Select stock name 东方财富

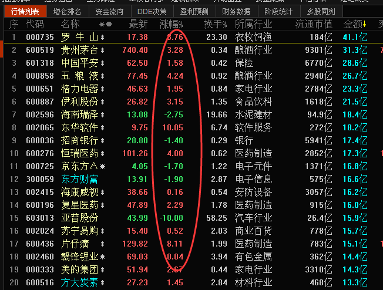click(80, 180)
